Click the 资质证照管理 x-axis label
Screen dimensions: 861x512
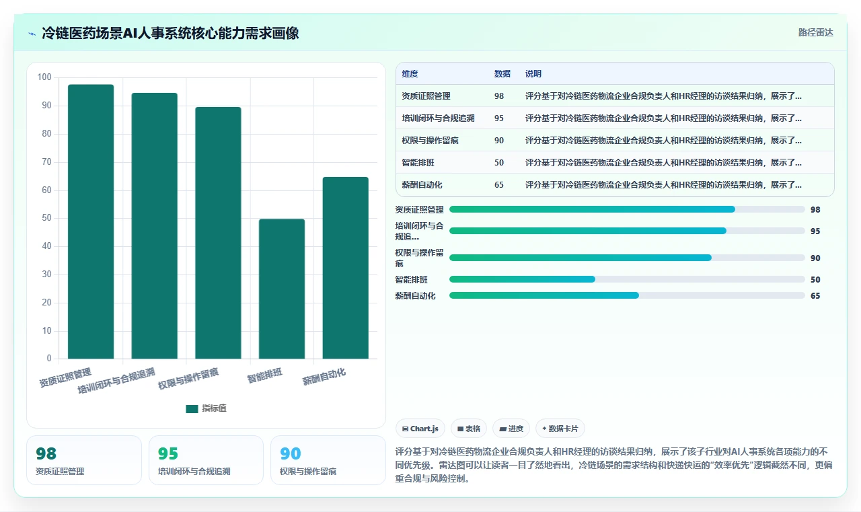pos(65,377)
